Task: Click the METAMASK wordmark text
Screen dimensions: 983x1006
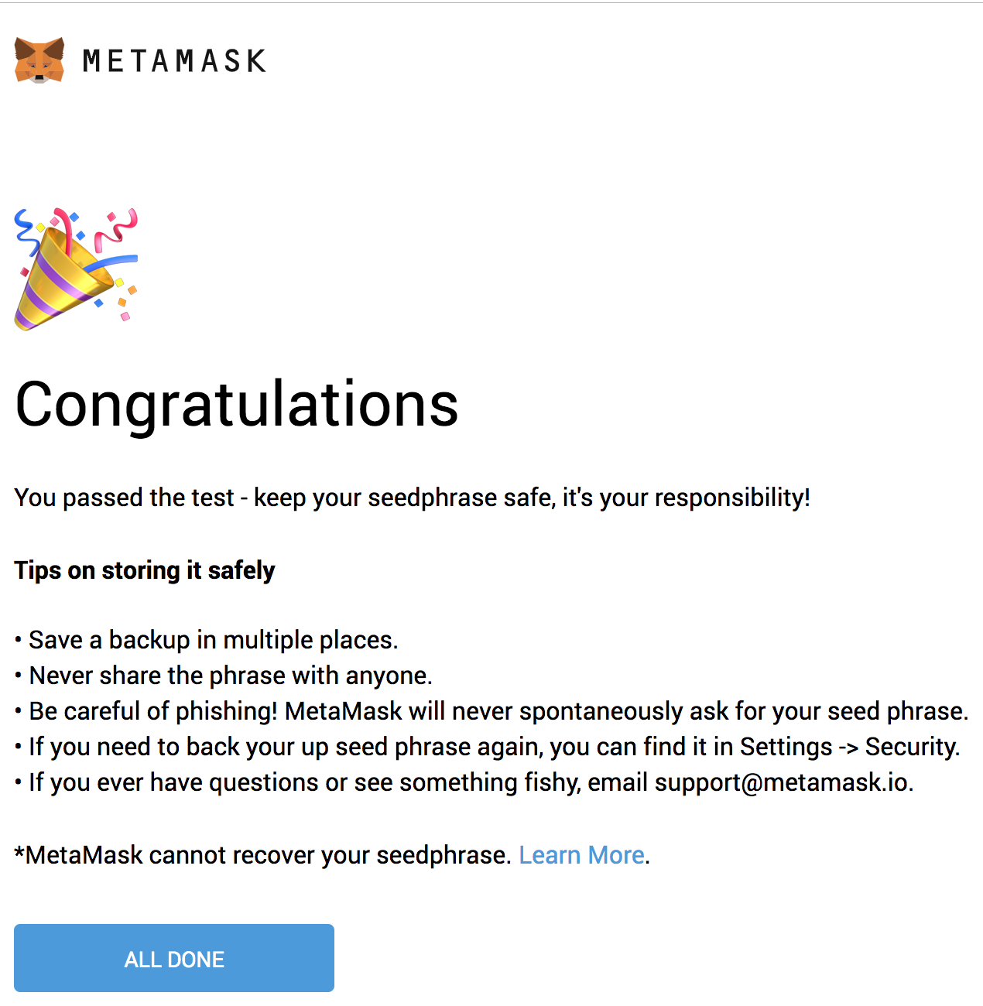Action: [174, 61]
